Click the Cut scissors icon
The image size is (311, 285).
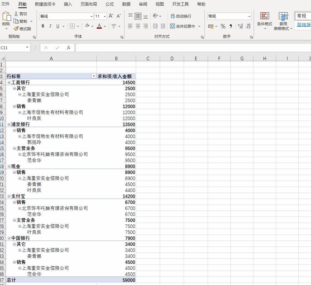(16, 14)
